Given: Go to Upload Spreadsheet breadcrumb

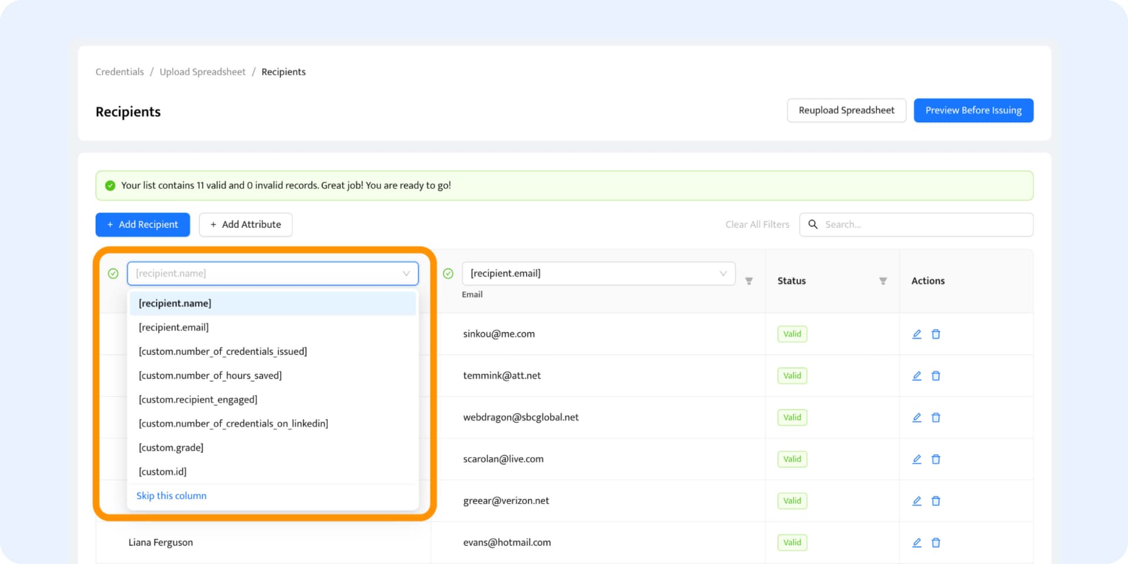Looking at the screenshot, I should (203, 72).
